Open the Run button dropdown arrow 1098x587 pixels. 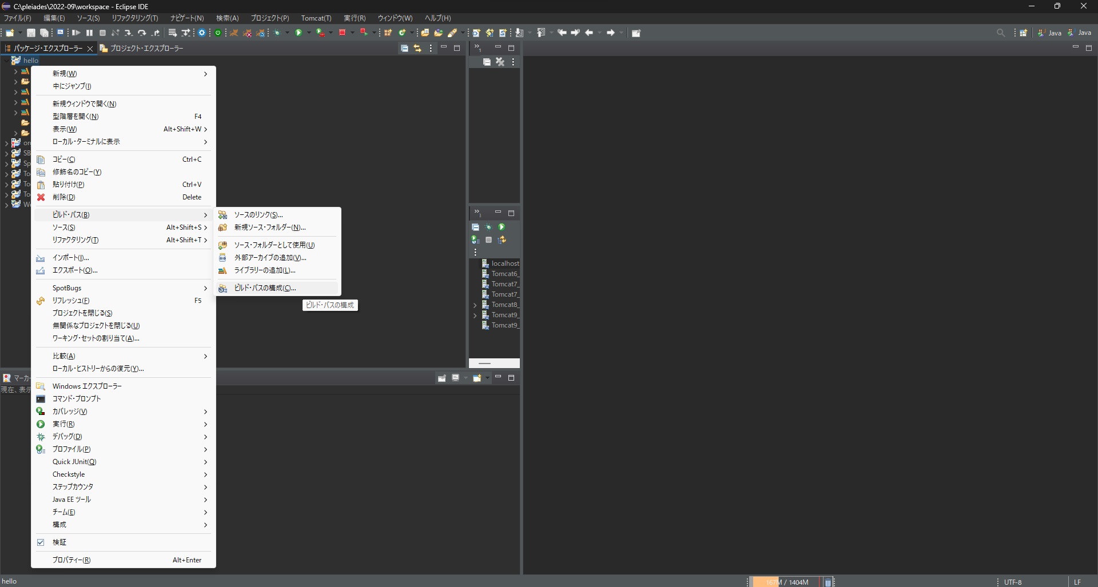point(309,33)
